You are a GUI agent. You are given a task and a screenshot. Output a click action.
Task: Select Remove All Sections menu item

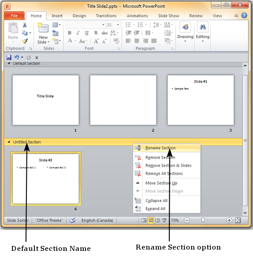coord(167,173)
